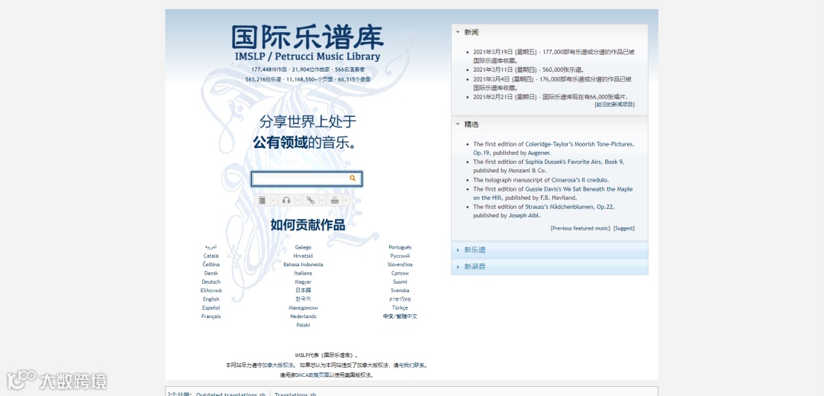824x396 pixels.
Task: Open the 加拿大版权法 copyright law link
Action: coord(276,365)
